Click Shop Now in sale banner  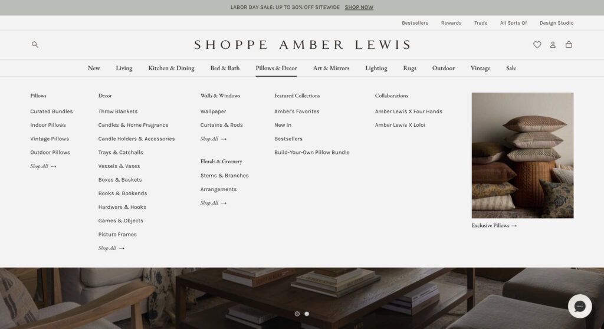pos(359,7)
